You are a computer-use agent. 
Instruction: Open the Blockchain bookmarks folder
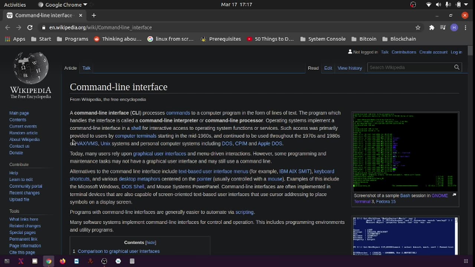(x=399, y=39)
